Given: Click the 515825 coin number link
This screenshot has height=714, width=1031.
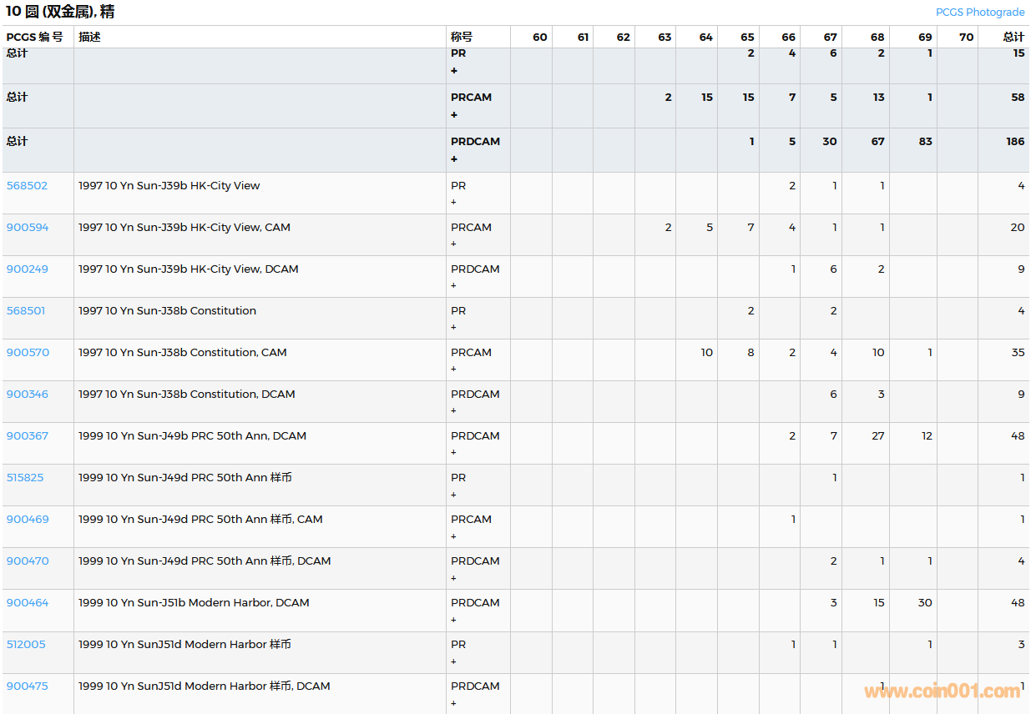Looking at the screenshot, I should pyautogui.click(x=25, y=478).
